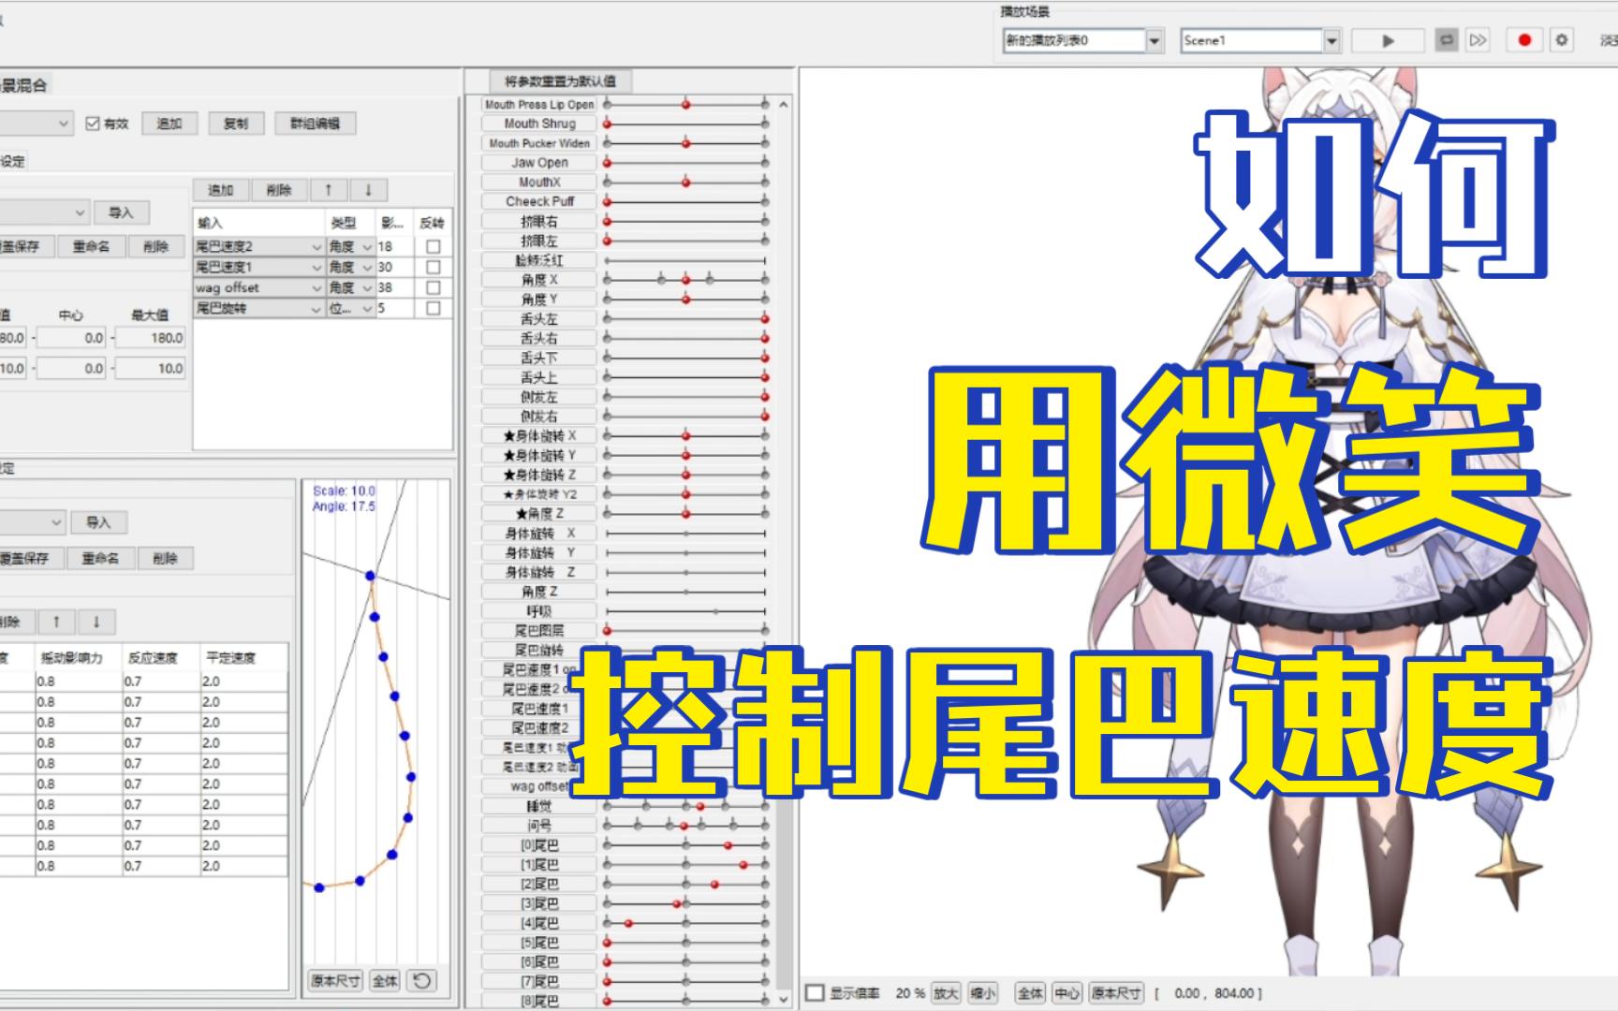Image resolution: width=1618 pixels, height=1011 pixels.
Task: Open the wag offset input dropdown
Action: [316, 288]
